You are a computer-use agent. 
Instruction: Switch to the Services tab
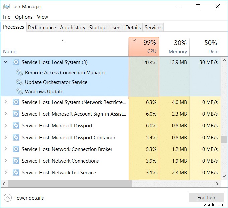pos(153,28)
